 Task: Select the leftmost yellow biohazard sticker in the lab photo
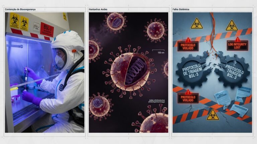[x=15, y=21]
